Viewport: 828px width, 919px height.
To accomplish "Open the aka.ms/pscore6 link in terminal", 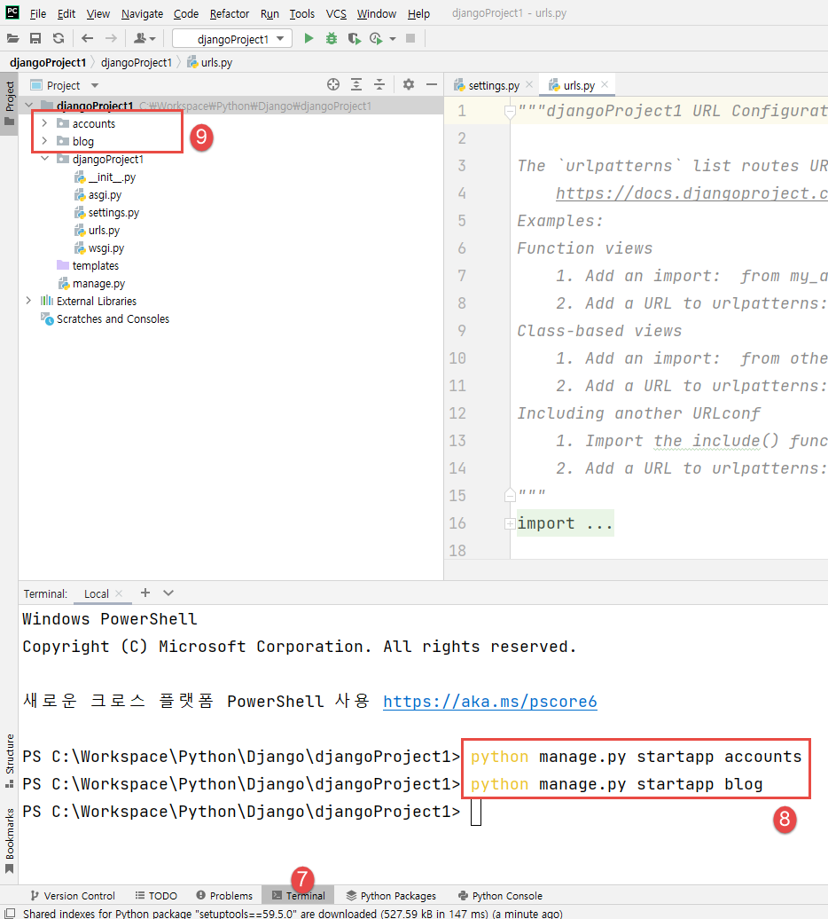I will pos(490,702).
